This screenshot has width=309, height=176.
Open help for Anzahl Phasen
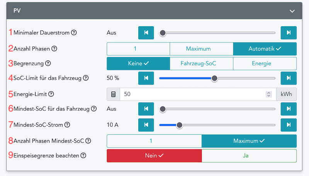54,49
